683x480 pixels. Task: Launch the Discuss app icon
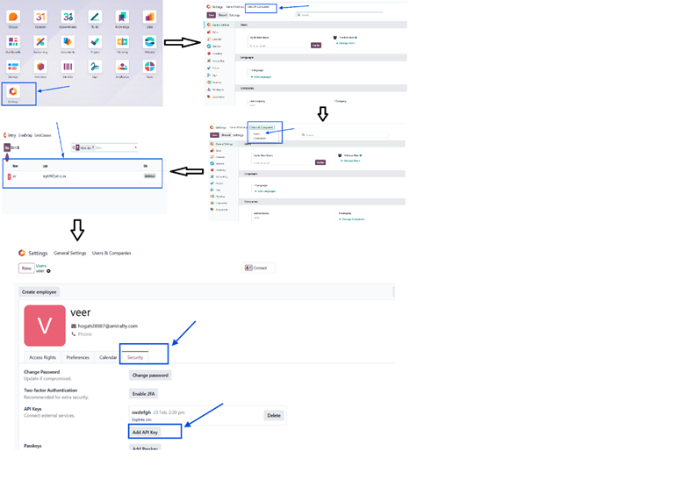pos(13,18)
